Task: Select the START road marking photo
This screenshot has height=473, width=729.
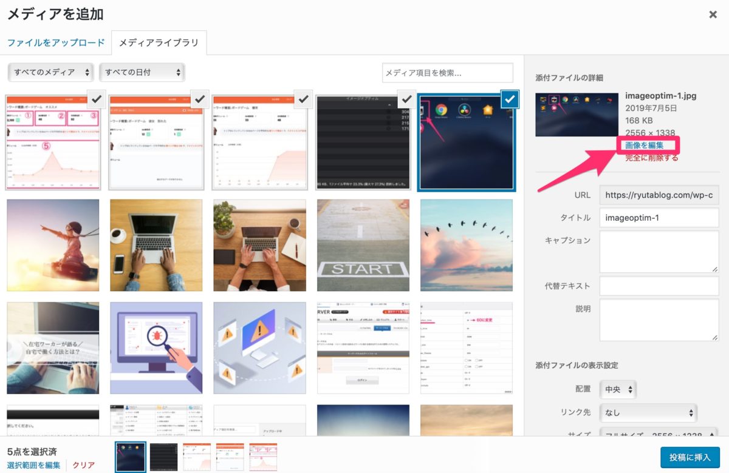Action: (363, 245)
